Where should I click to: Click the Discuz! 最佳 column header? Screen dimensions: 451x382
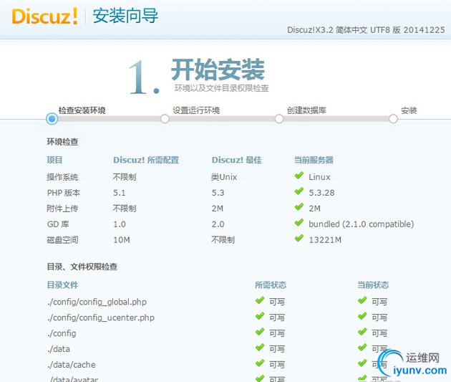point(237,160)
